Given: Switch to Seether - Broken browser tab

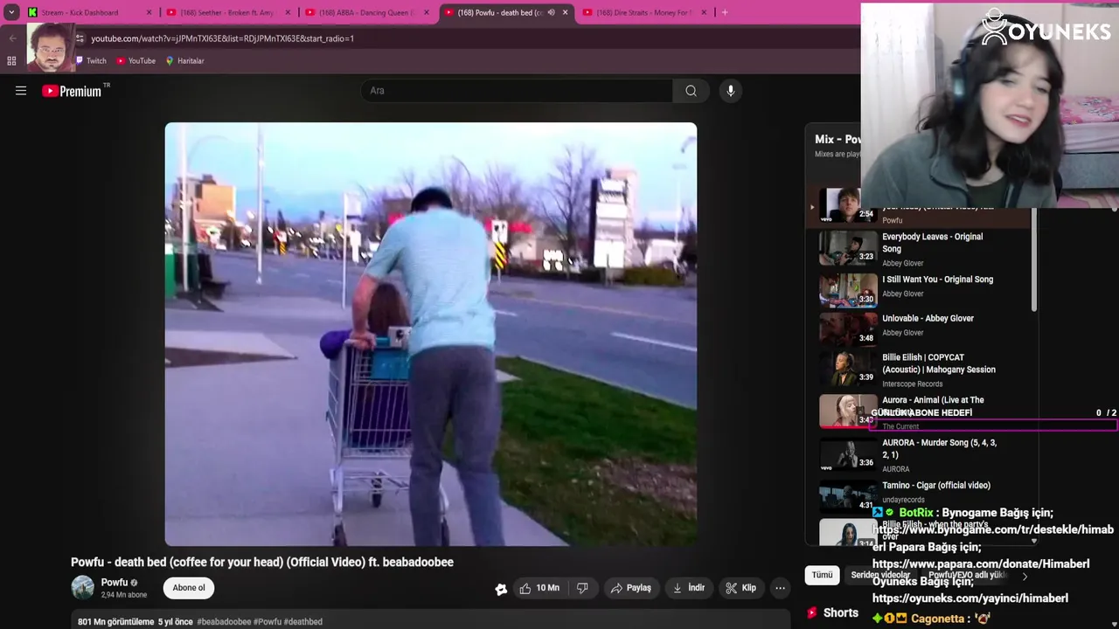Looking at the screenshot, I should click(x=226, y=12).
